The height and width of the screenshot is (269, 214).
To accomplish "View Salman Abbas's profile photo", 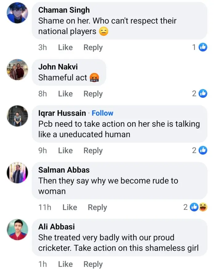I will pos(17,173).
